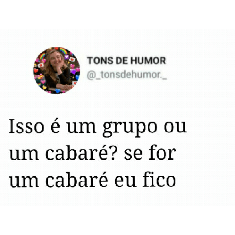
Task: Click the word "HUMOR" in the display name
Action: [x=148, y=61]
